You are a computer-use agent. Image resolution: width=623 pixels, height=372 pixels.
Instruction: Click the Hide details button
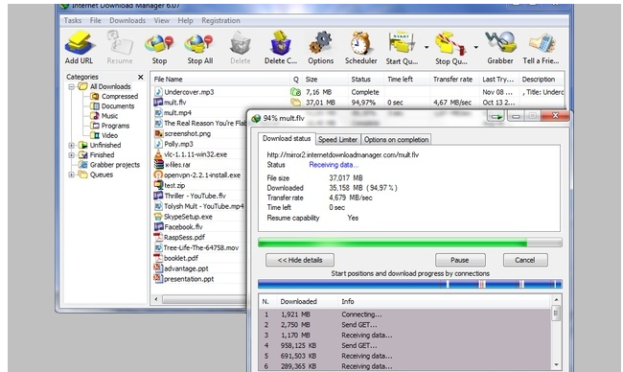click(x=300, y=260)
